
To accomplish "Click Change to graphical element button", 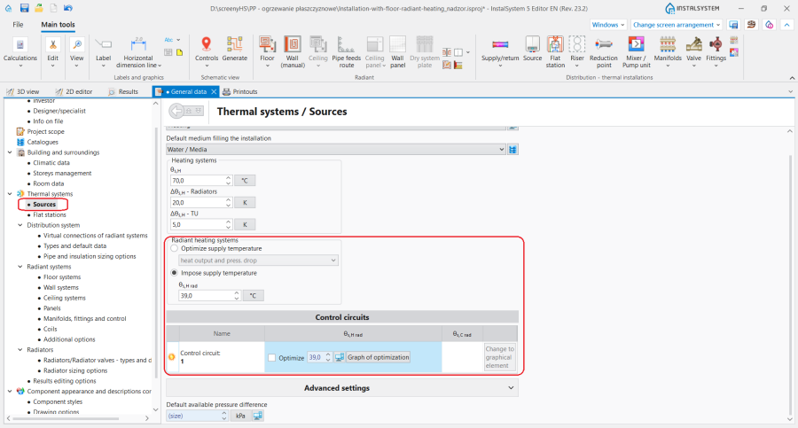I will click(x=499, y=357).
